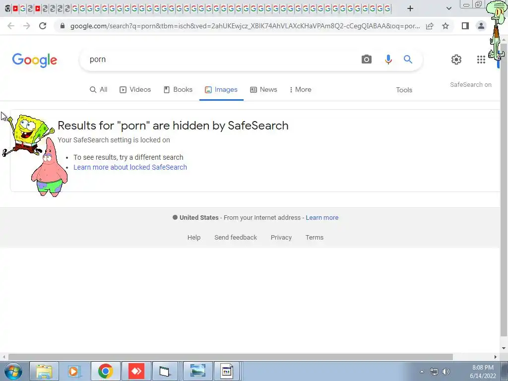
Task: Go back with the browser back arrow
Action: (11, 26)
